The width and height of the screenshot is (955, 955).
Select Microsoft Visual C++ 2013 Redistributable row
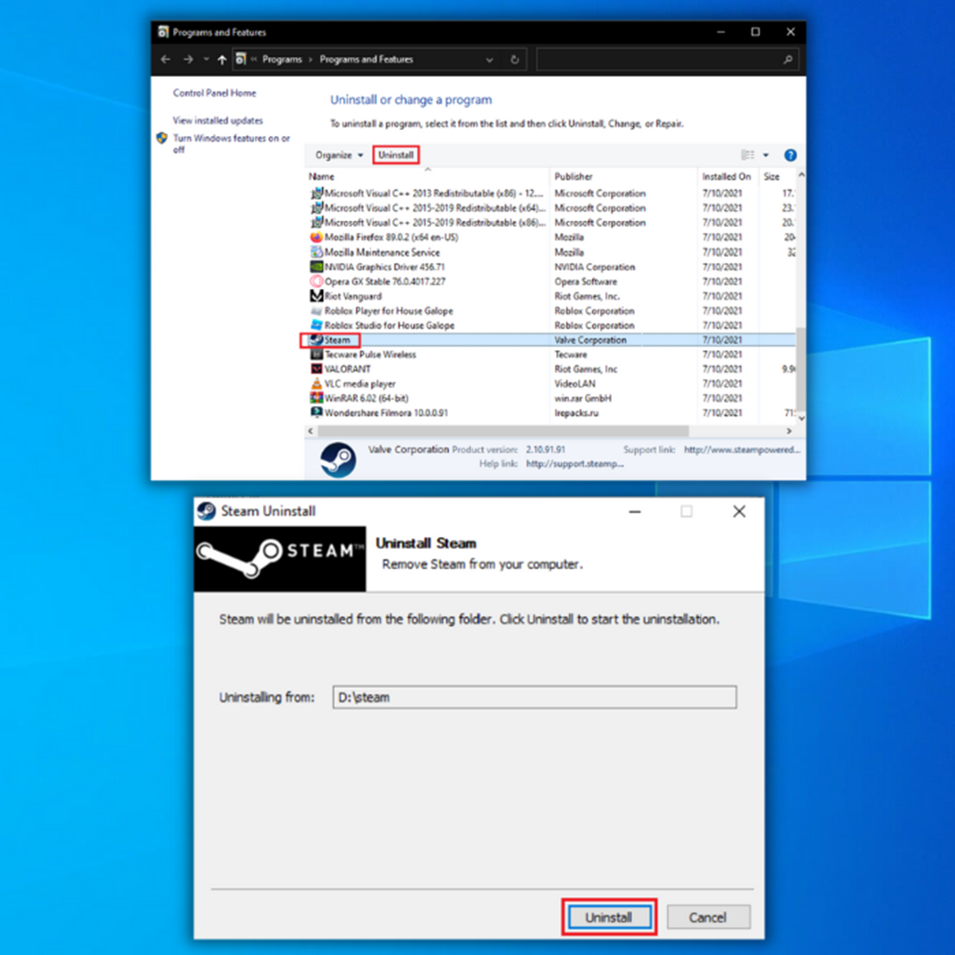[x=552, y=193]
